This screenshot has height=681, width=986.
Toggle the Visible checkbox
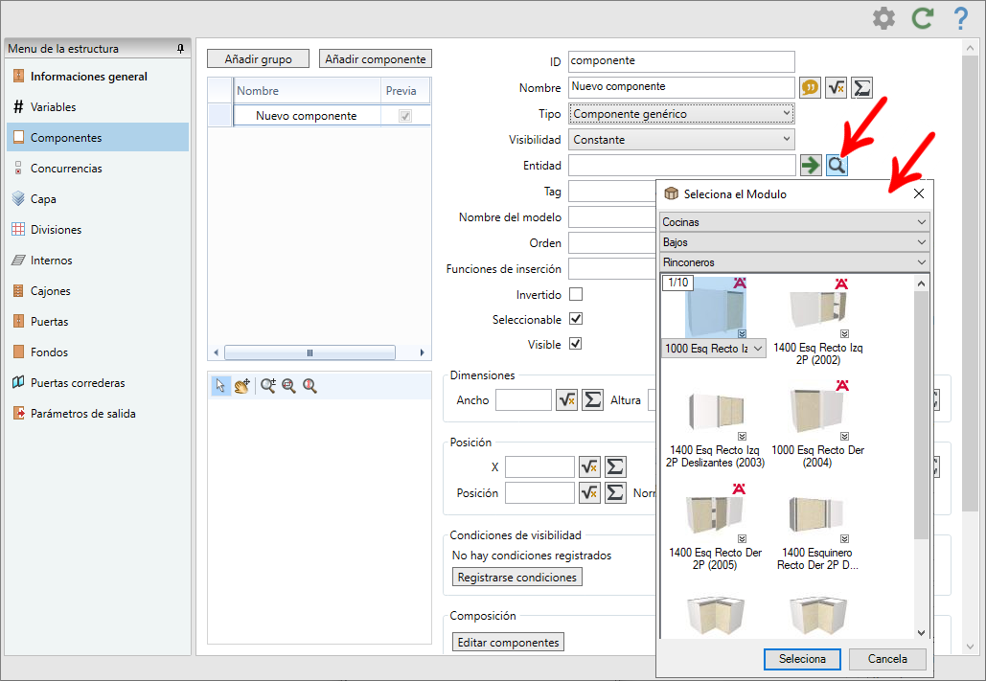(x=575, y=343)
